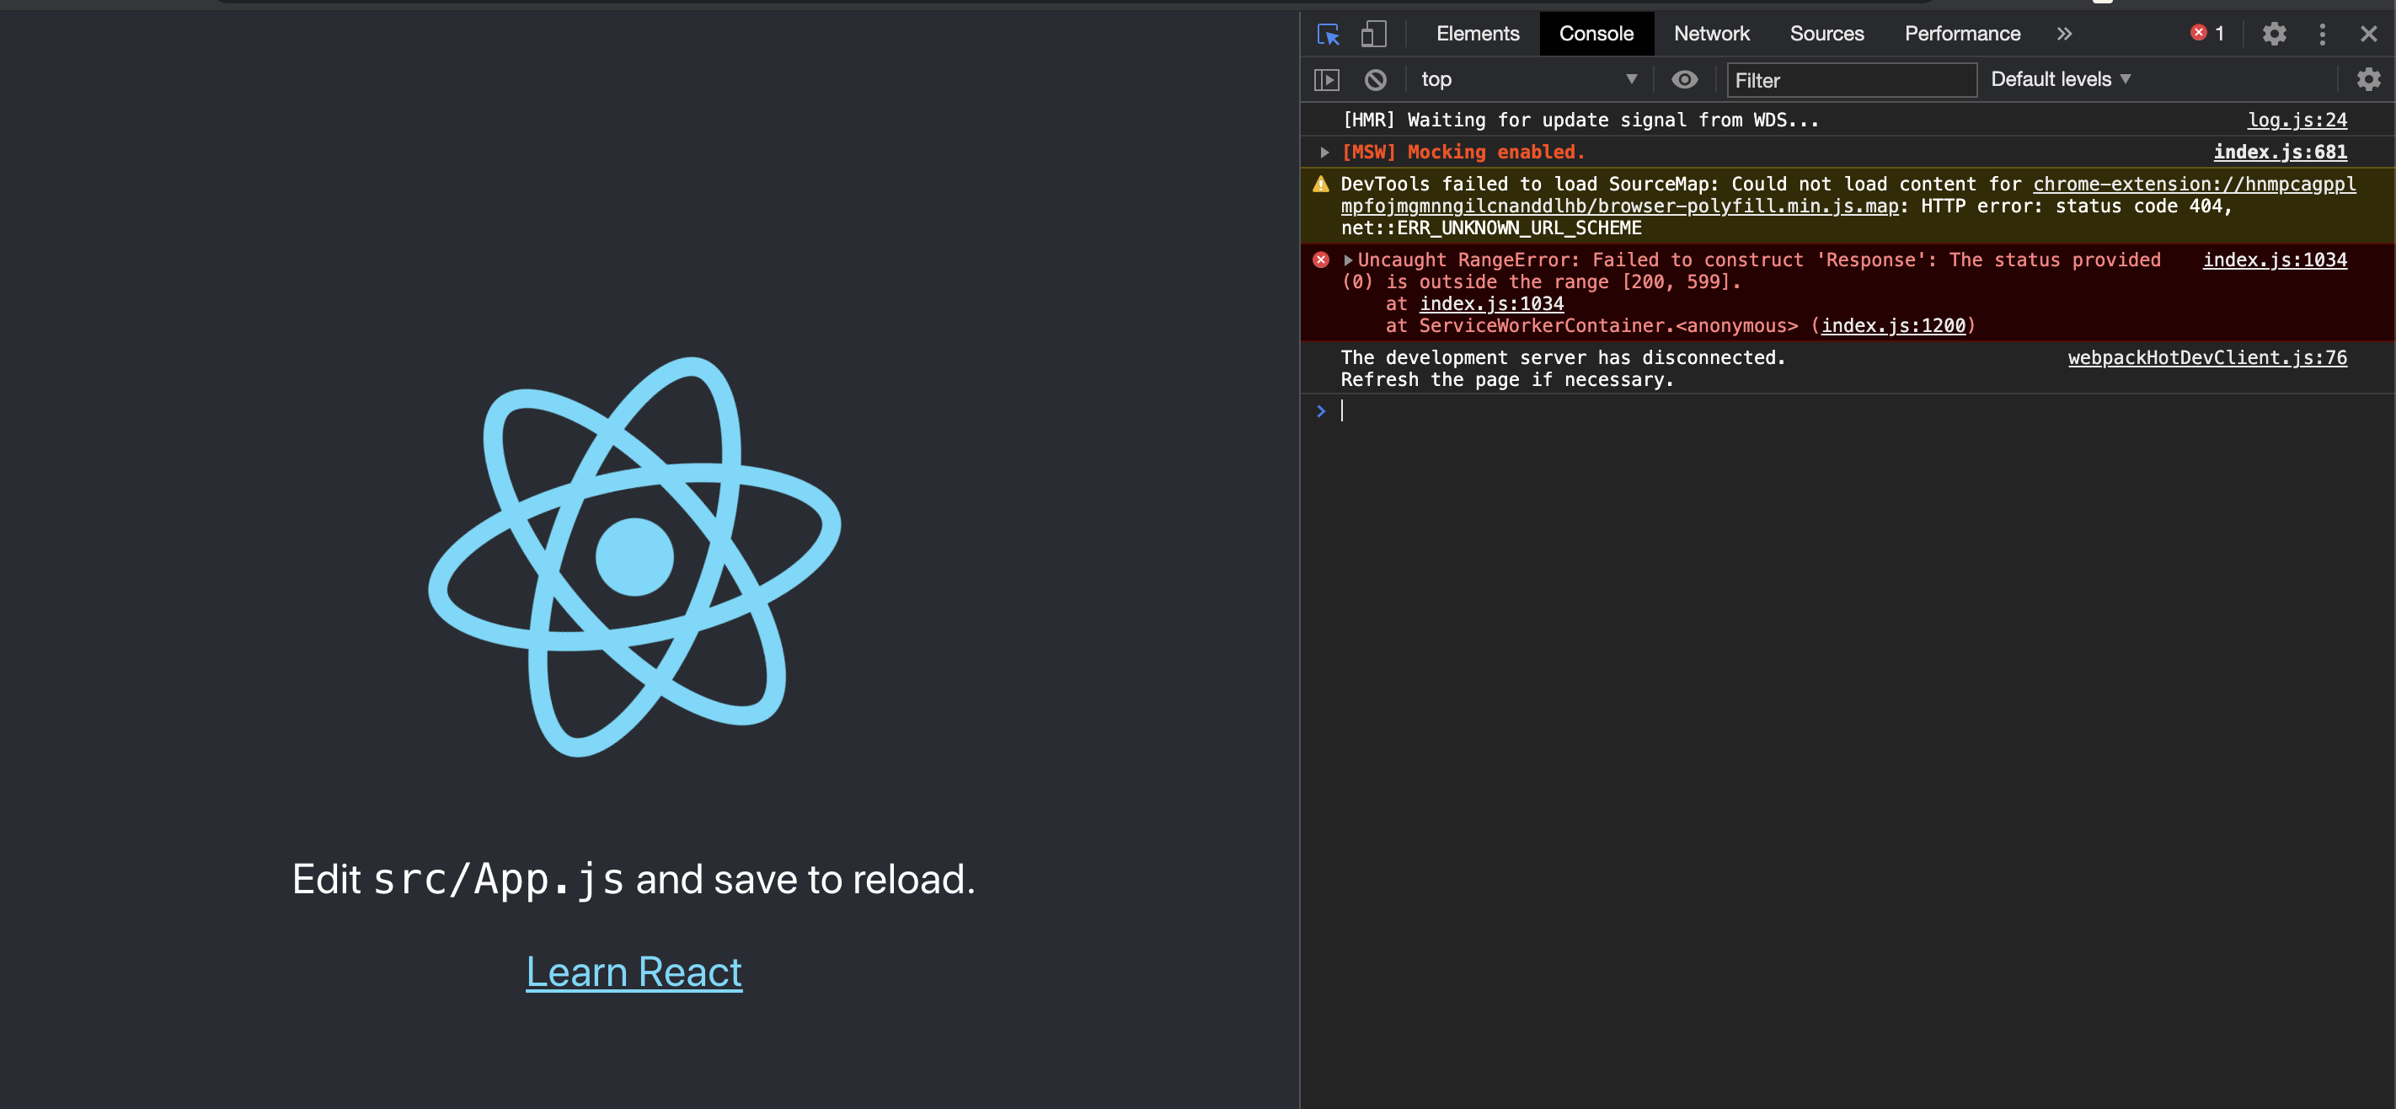Screen dimensions: 2396x1109
Task: Click the device toolbar toggle icon
Action: click(x=1374, y=32)
